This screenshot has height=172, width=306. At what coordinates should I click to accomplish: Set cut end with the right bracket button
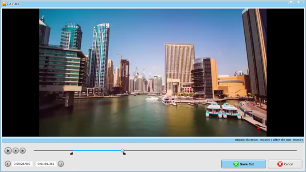[x=61, y=164]
